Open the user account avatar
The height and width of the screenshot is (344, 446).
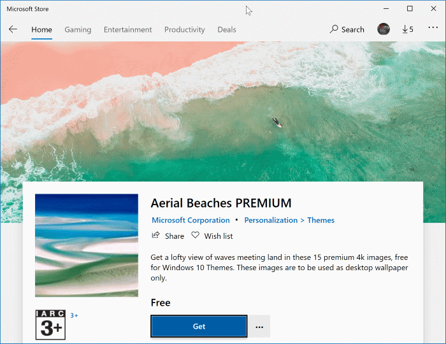click(384, 29)
